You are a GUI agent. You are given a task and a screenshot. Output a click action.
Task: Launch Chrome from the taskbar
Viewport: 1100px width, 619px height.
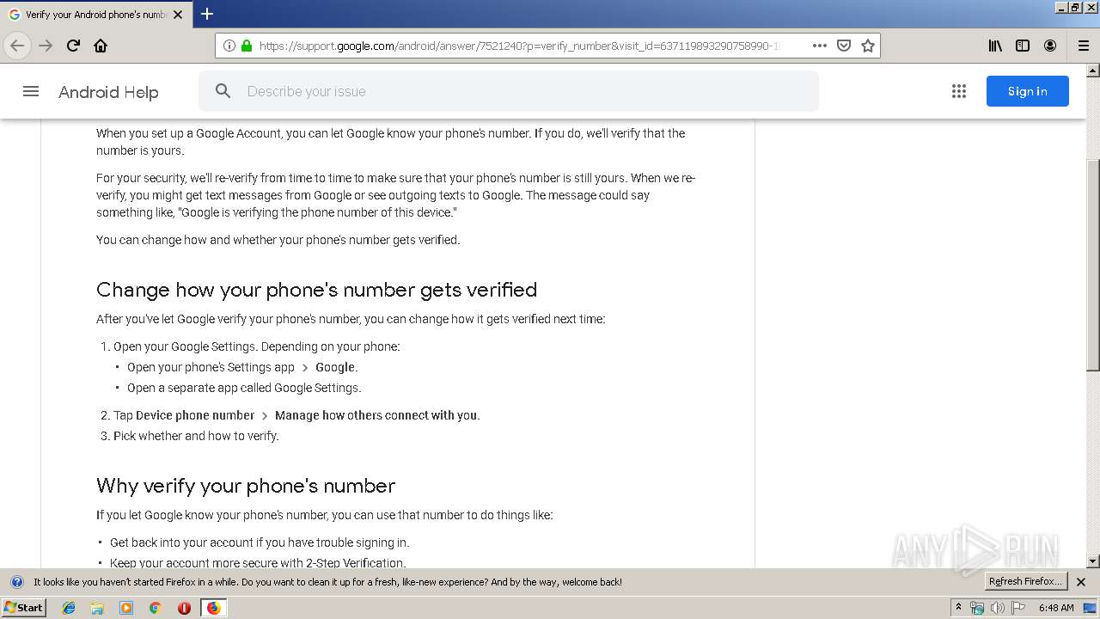pos(155,608)
